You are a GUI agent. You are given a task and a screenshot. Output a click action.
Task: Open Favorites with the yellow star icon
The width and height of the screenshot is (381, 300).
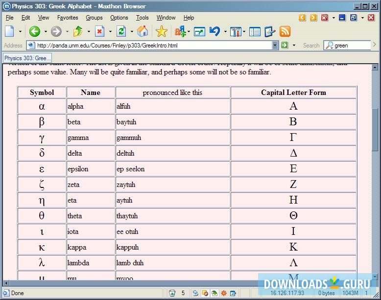[162, 32]
